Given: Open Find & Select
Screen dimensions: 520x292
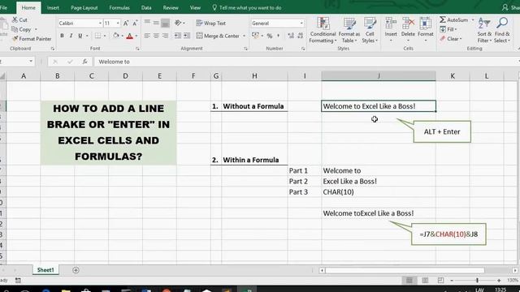Looking at the screenshot, I should click(502, 31).
